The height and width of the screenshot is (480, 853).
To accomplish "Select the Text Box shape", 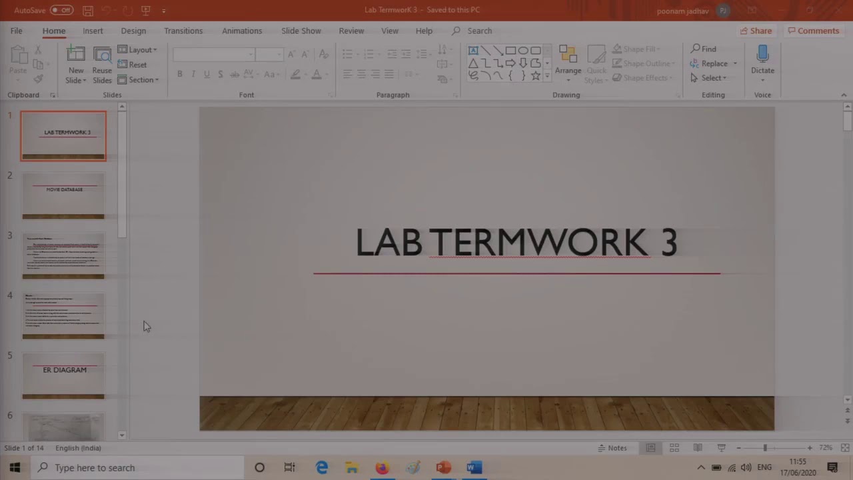I will [x=473, y=51].
